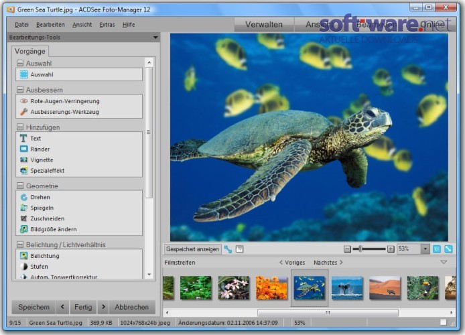Select the pink blossoms thumbnail
This screenshot has height=335, width=465.
(x=234, y=288)
